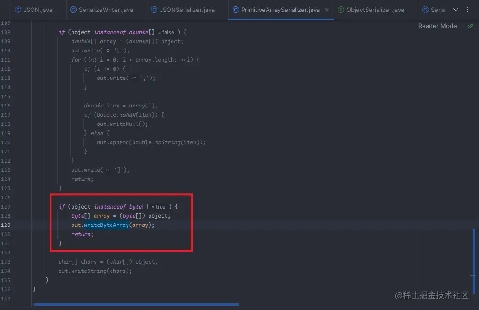Click 'double item = array[i];' on line 116
Image resolution: width=479 pixels, height=310 pixels.
tap(121, 106)
